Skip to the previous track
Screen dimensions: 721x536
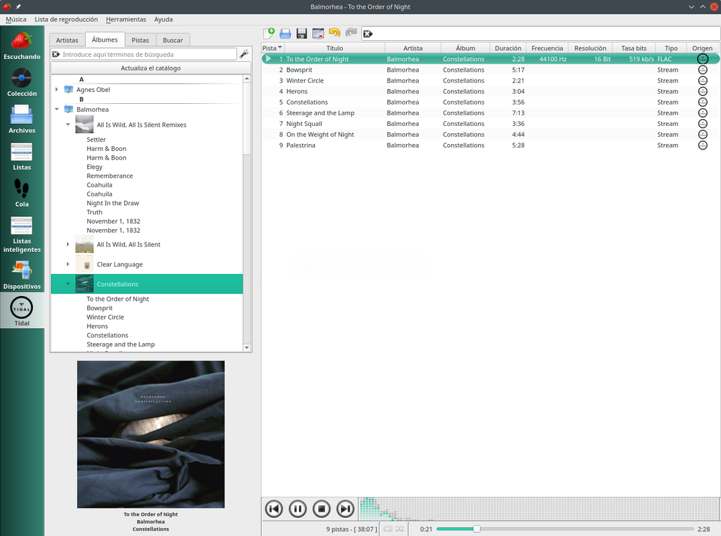click(x=273, y=509)
